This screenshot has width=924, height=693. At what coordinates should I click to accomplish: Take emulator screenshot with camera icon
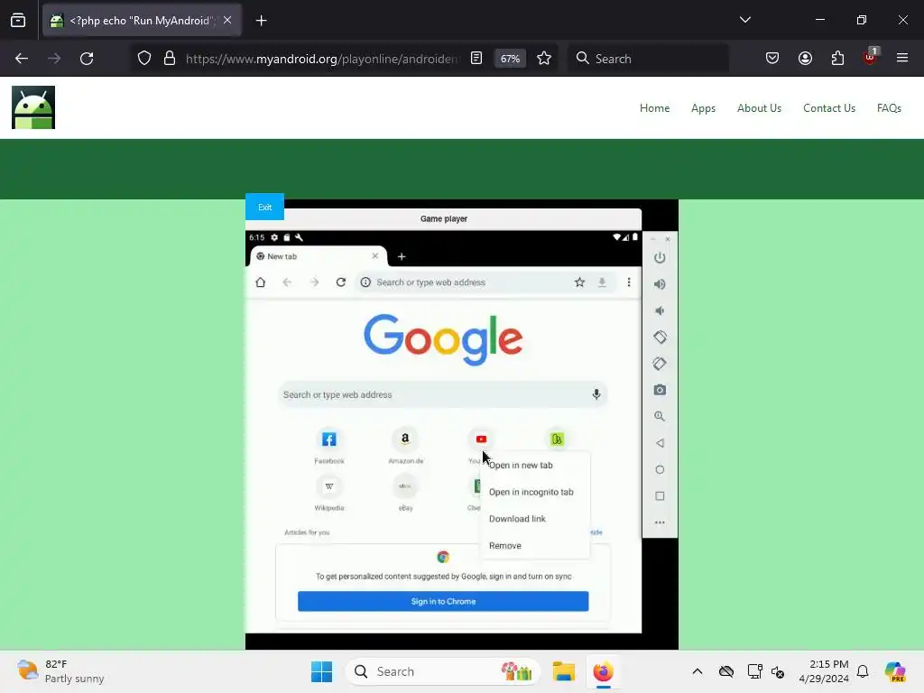tap(660, 390)
